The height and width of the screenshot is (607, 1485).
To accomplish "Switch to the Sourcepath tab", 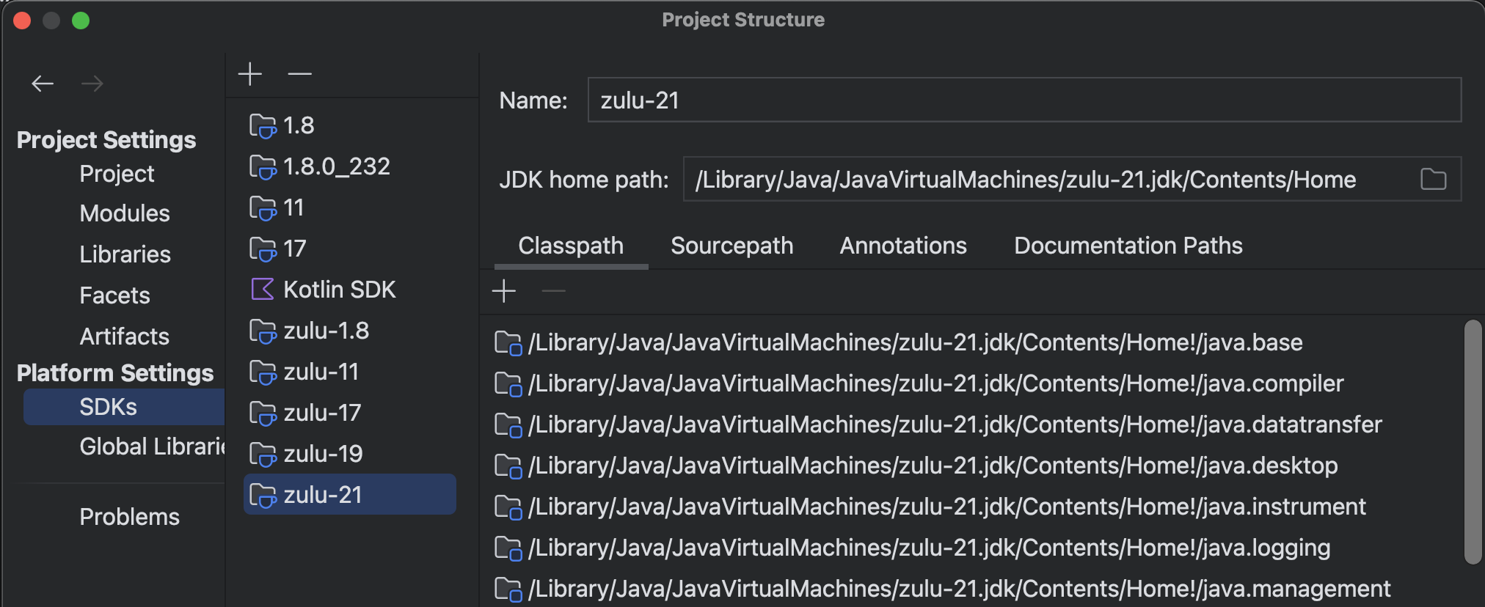I will coord(731,246).
